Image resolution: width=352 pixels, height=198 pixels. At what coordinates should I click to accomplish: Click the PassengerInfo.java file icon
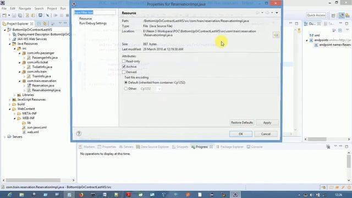click(x=29, y=58)
